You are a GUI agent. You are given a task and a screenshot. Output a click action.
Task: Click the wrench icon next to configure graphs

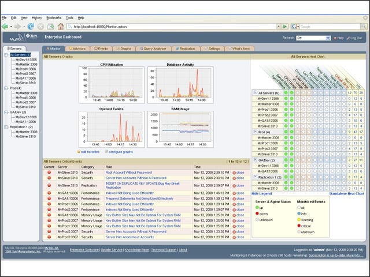point(106,152)
